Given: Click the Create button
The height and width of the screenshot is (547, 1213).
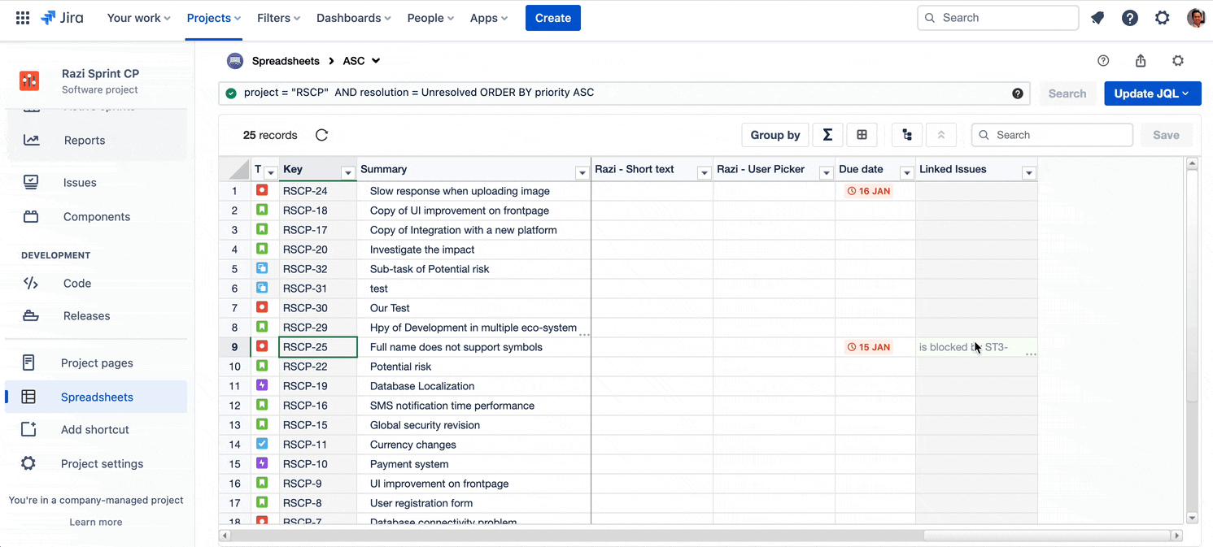Looking at the screenshot, I should (552, 17).
